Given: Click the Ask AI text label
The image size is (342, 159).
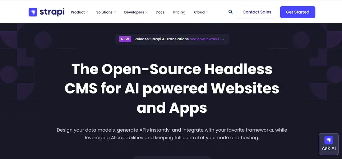Looking at the screenshot, I should point(329,148).
